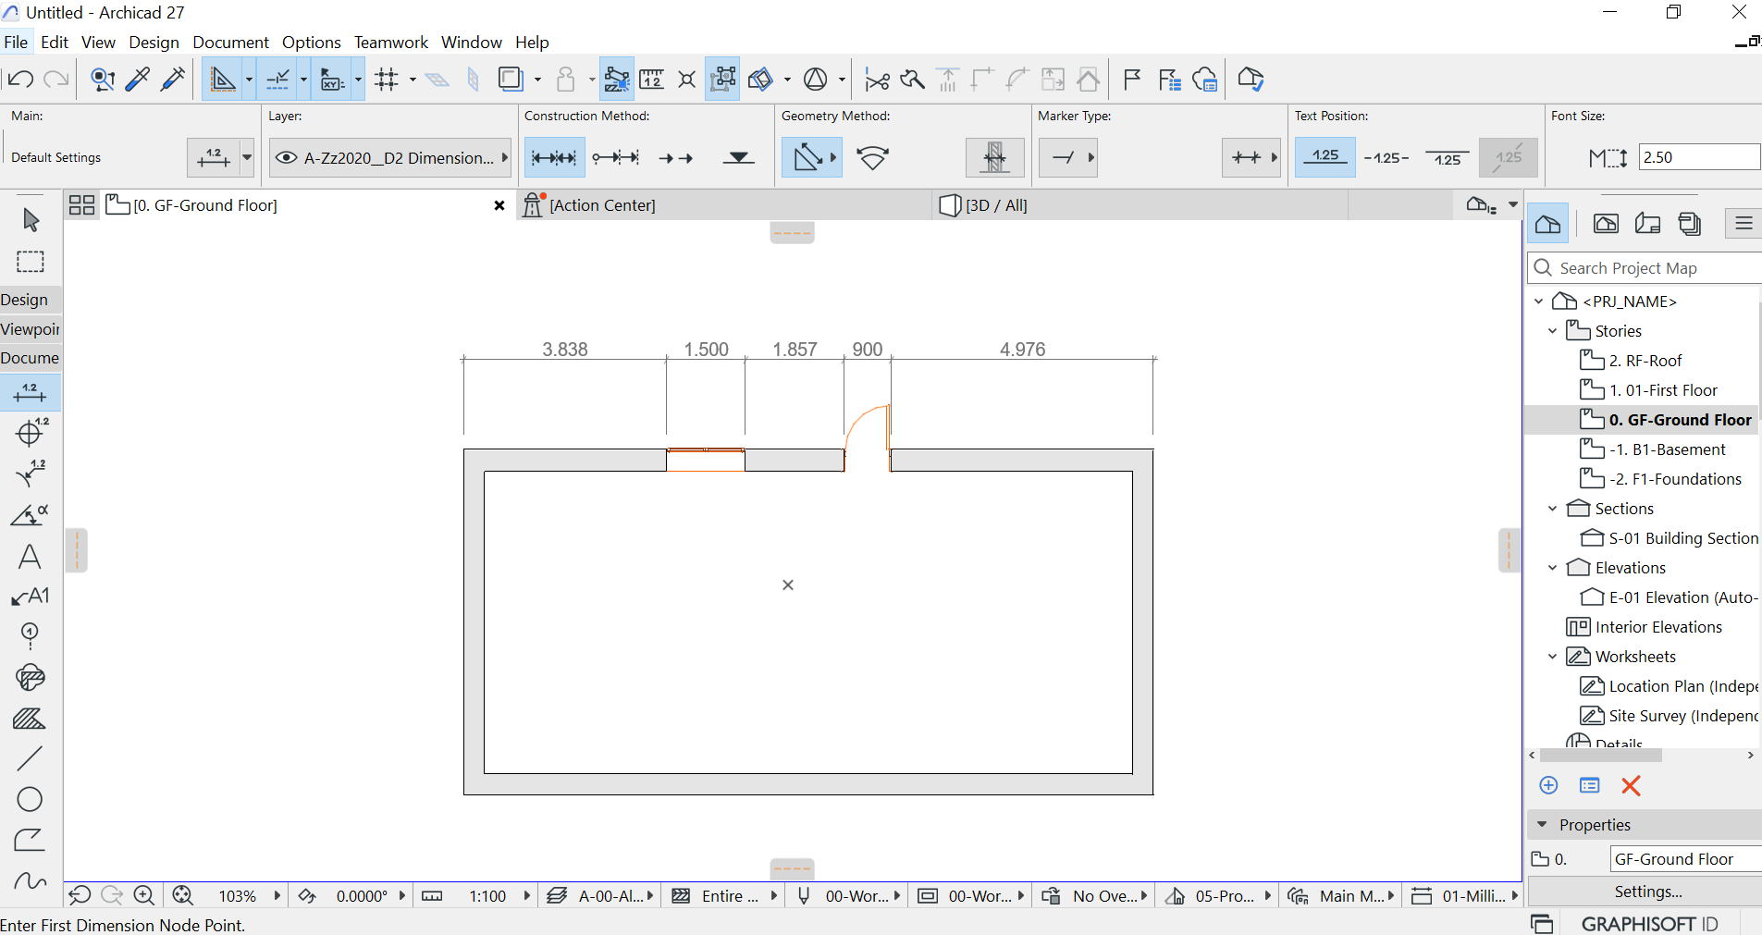Pick the Fill hatch tool
1762x935 pixels.
(30, 719)
